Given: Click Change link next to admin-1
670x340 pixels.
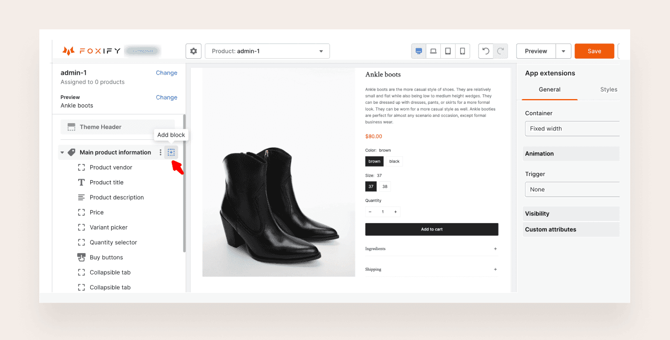Looking at the screenshot, I should [166, 73].
